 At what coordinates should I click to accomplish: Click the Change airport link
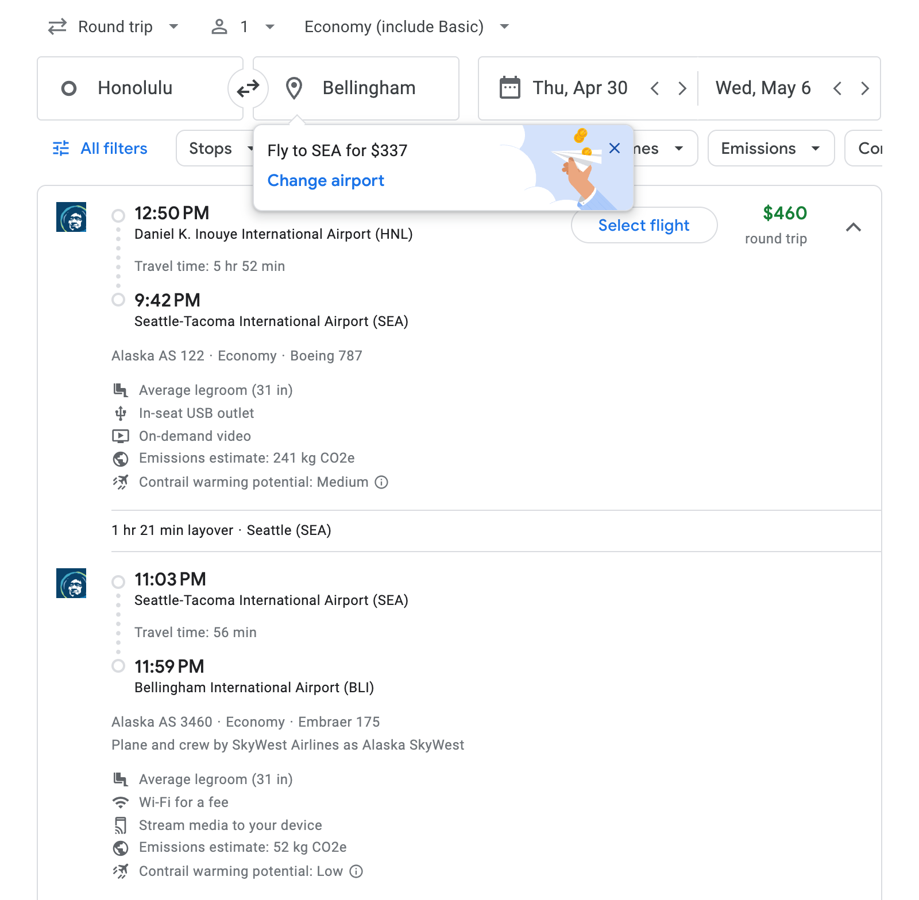326,180
